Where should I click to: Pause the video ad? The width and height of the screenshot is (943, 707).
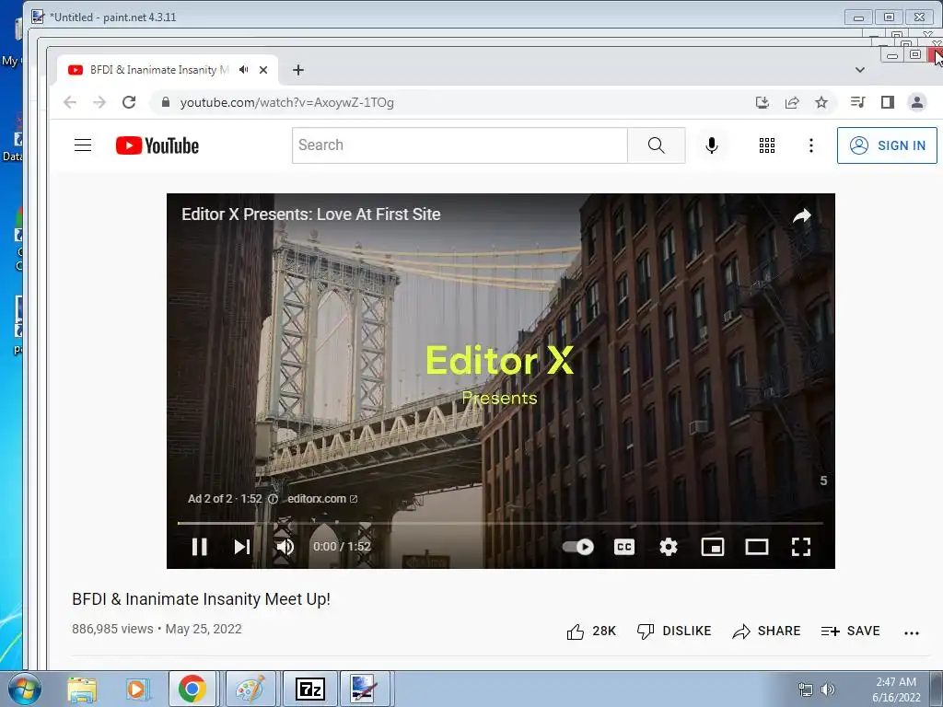[x=200, y=547]
